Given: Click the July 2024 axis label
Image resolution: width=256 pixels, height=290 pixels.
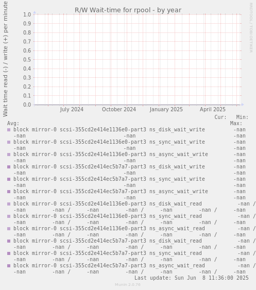Looking at the screenshot, I should pyautogui.click(x=72, y=109).
